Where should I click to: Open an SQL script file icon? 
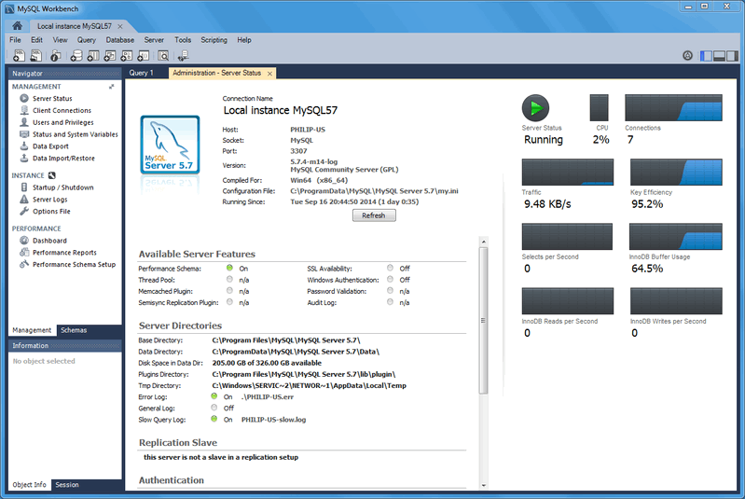[x=36, y=56]
